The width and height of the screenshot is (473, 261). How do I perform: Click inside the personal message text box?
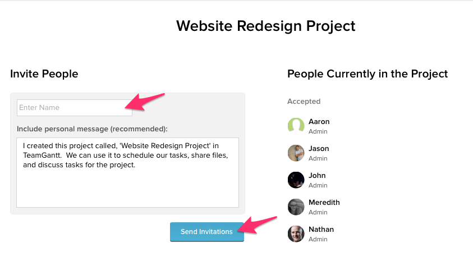127,172
